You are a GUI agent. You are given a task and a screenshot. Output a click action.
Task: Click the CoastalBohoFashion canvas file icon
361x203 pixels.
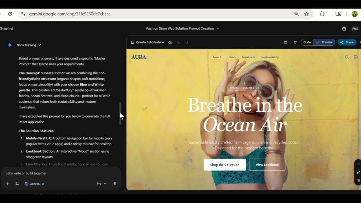click(x=133, y=42)
